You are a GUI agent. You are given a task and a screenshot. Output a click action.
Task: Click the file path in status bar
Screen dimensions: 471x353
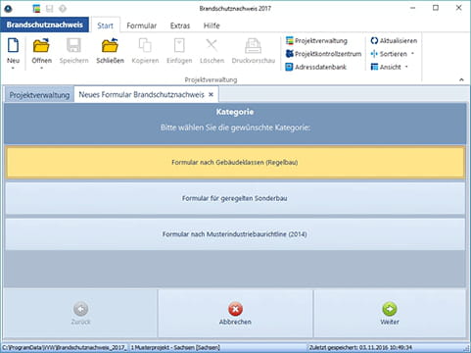(x=65, y=347)
